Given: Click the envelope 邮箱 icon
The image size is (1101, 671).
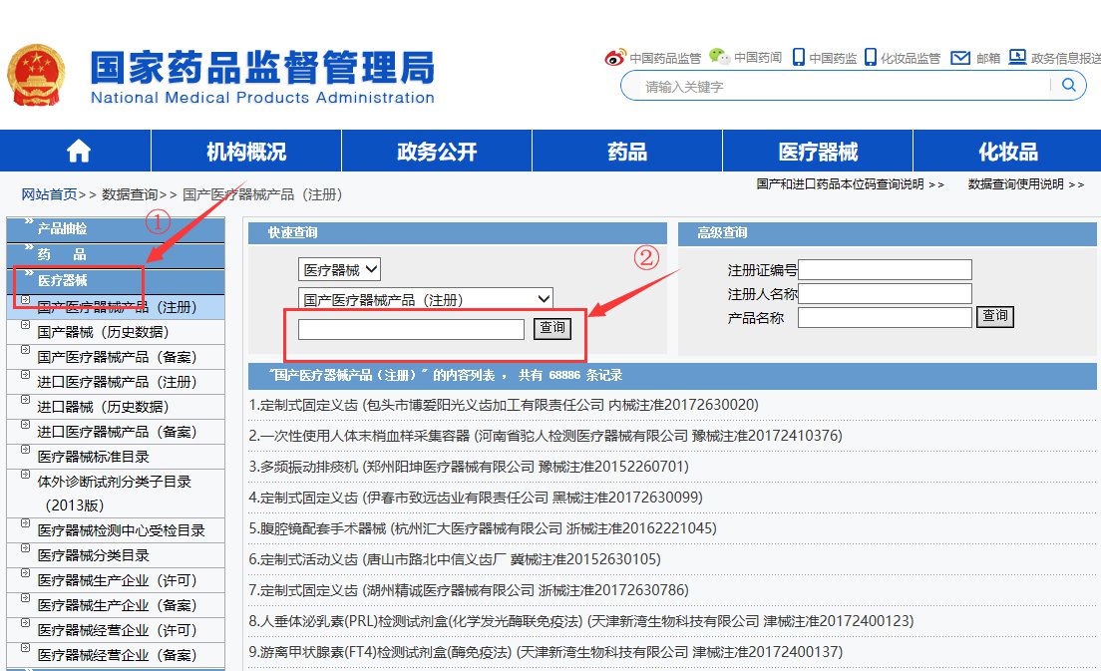Looking at the screenshot, I should tap(960, 58).
